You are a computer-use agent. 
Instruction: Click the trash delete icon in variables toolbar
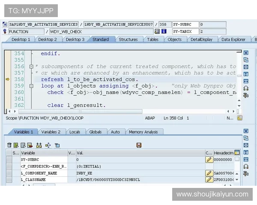(x=9, y=145)
